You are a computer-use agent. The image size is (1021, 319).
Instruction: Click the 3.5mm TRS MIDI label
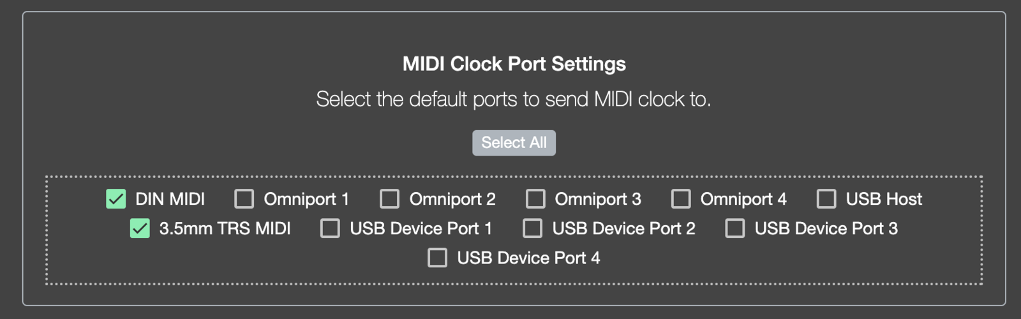pyautogui.click(x=225, y=228)
